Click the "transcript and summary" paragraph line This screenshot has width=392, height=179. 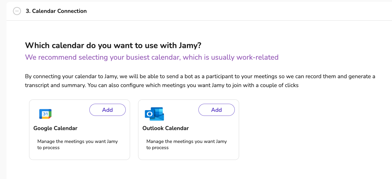pyautogui.click(x=162, y=85)
